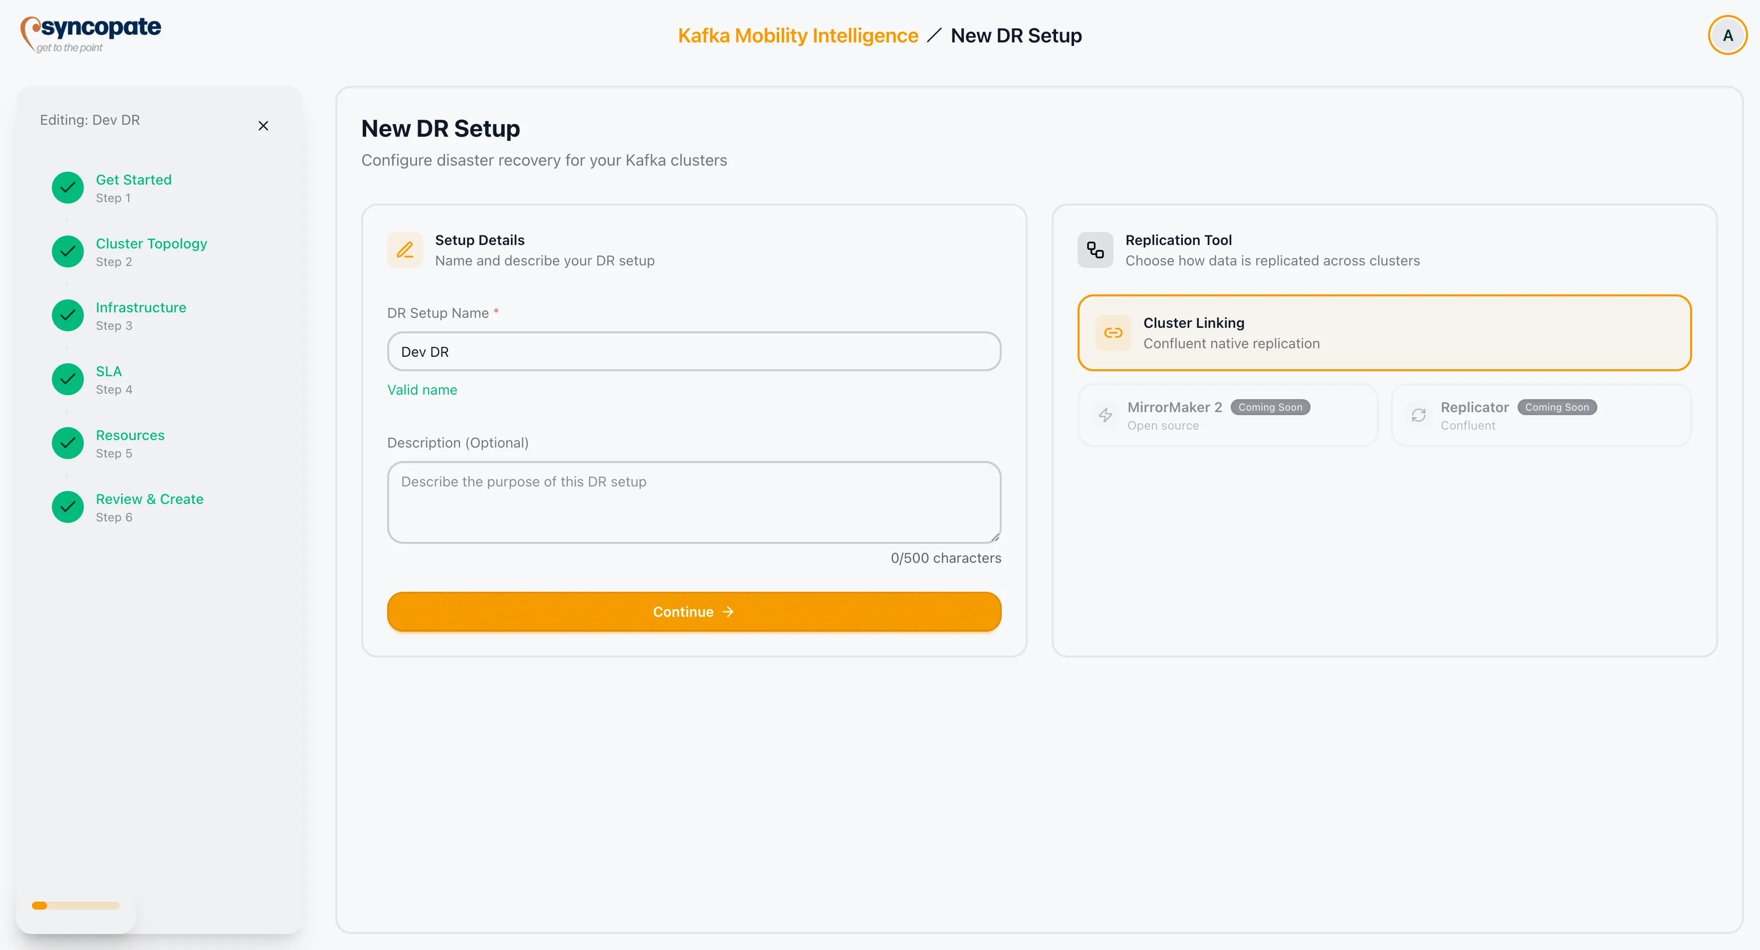The image size is (1760, 950).
Task: Click the Continue button
Action: click(693, 612)
